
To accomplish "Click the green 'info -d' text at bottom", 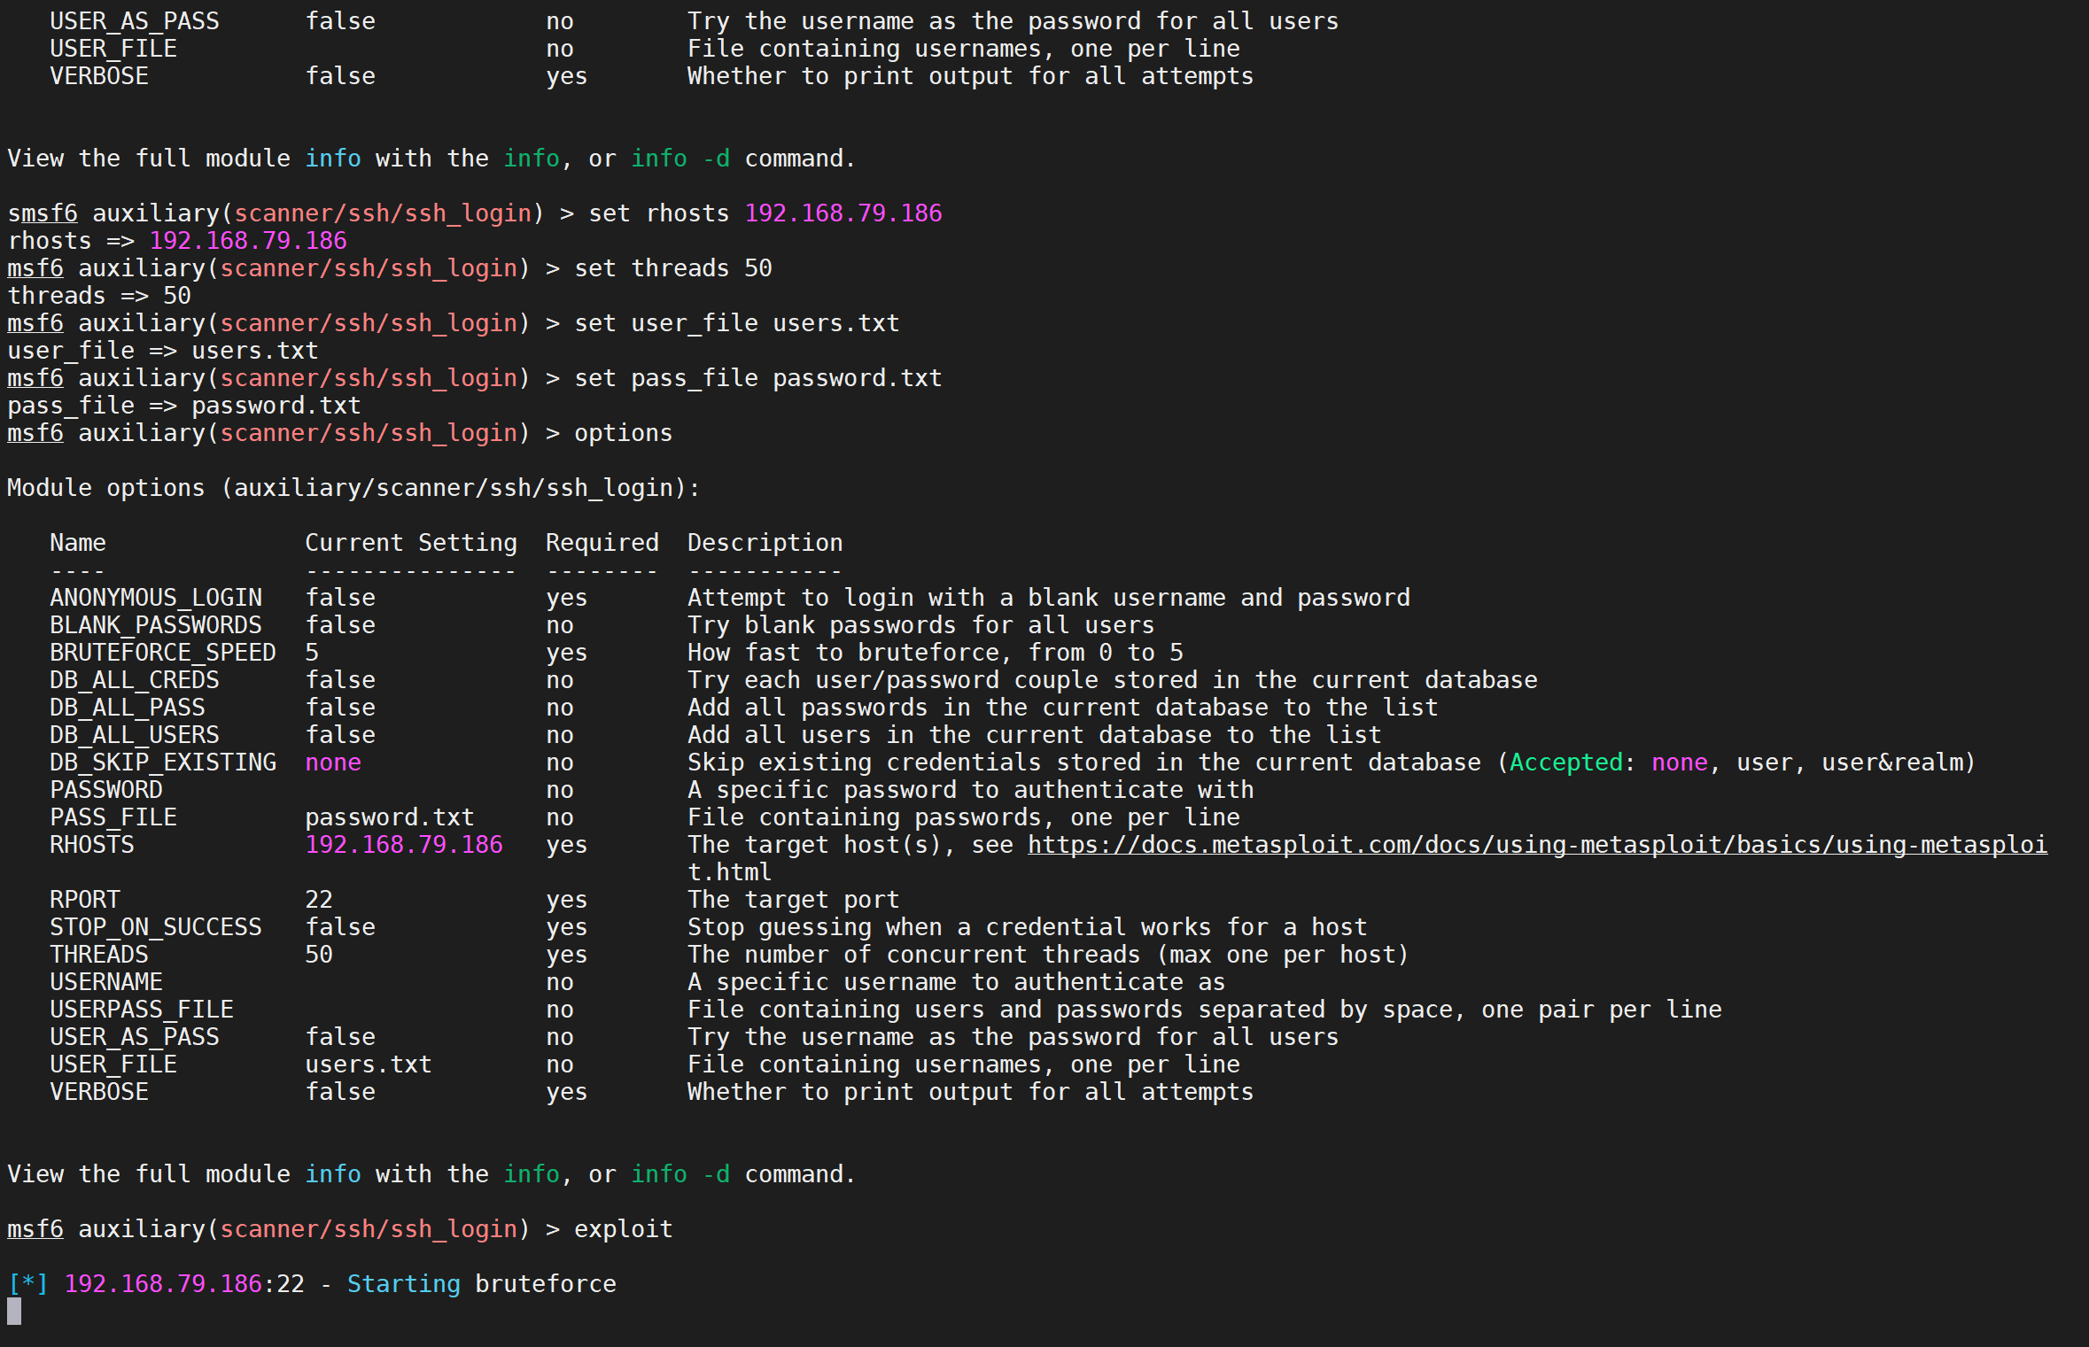I will click(680, 1174).
